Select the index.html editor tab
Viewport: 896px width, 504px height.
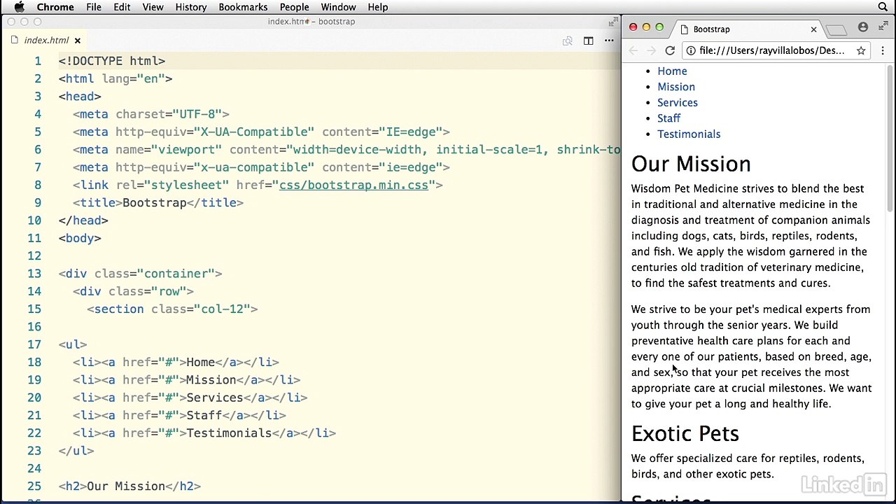coord(46,41)
